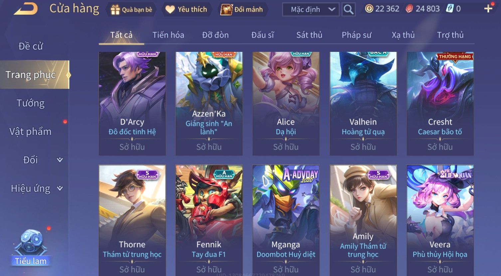Image resolution: width=501 pixels, height=276 pixels.
Task: Click the red gem balance icon
Action: (409, 9)
